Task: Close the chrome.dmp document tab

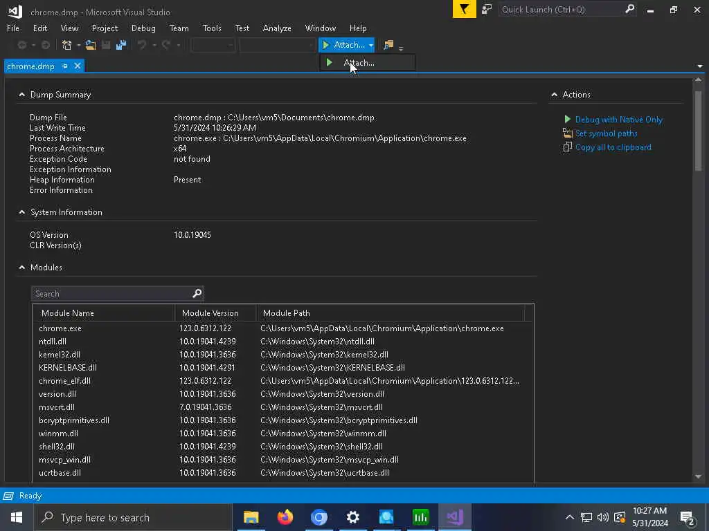Action: [78, 66]
